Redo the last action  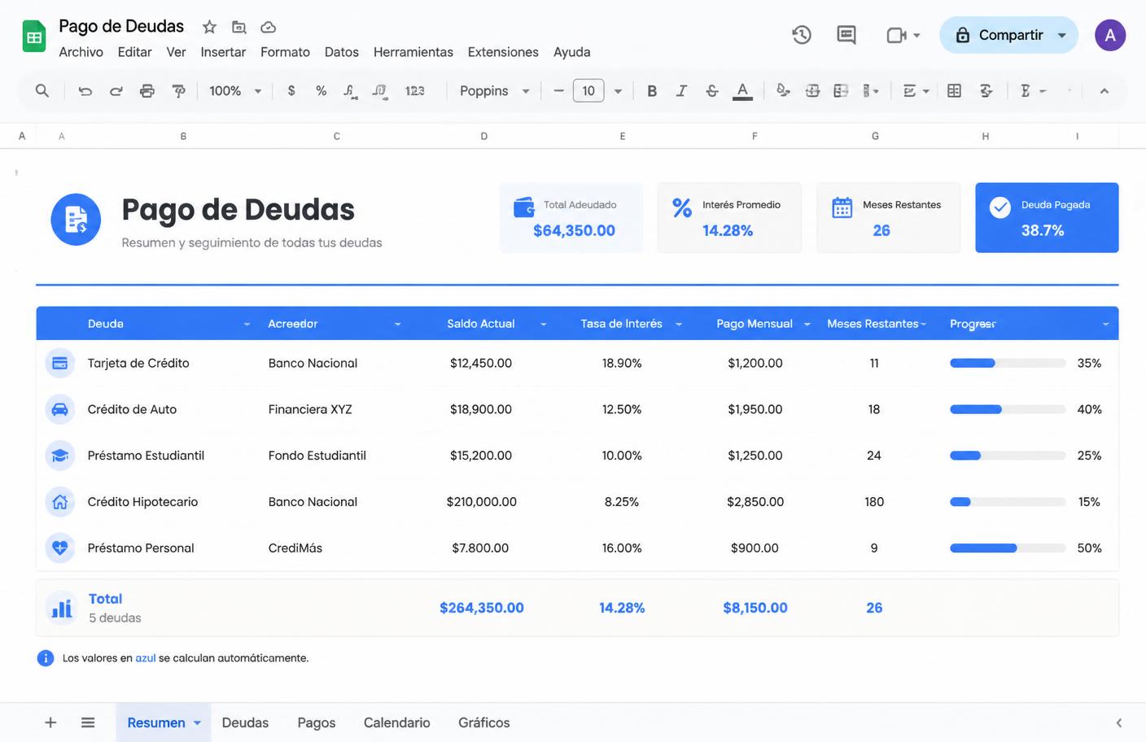pos(116,91)
